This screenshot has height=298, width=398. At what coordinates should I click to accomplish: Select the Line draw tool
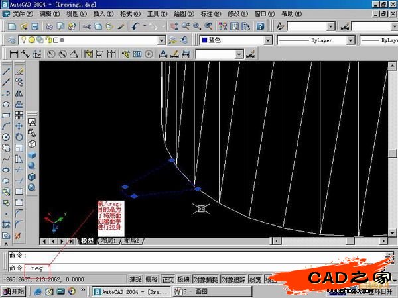click(x=6, y=71)
